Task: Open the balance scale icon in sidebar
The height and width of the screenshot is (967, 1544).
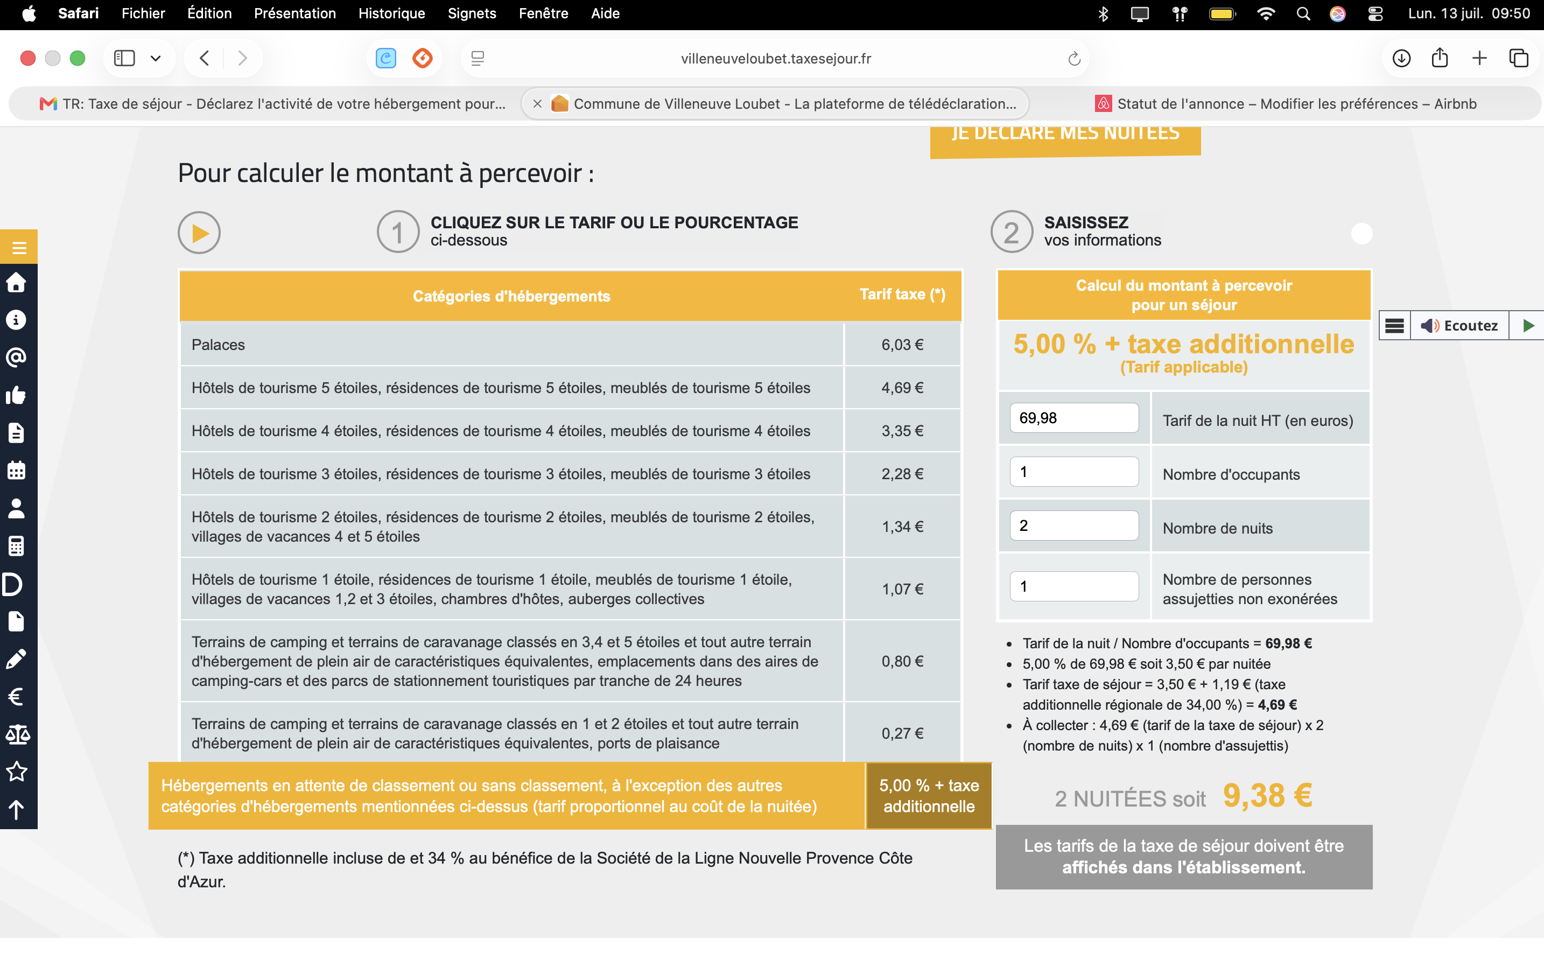Action: coord(17,734)
